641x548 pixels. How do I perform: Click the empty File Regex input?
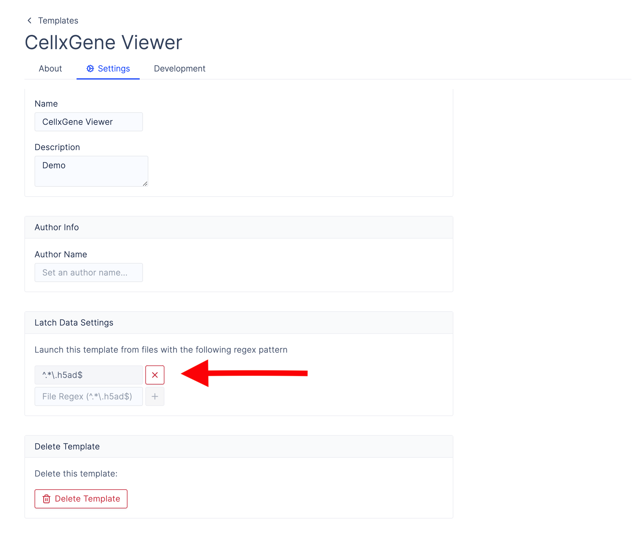click(x=89, y=396)
